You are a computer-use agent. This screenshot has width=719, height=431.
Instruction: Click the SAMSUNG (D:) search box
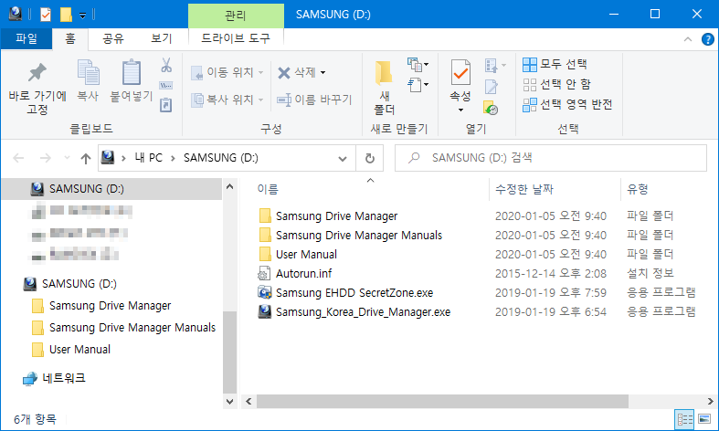point(551,158)
